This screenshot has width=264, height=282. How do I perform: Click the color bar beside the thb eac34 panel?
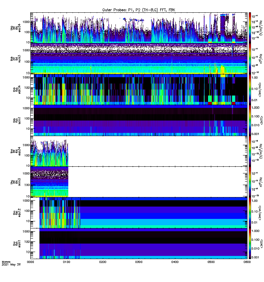click(250, 28)
